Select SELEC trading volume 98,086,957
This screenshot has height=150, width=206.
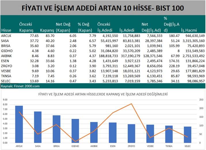[x=196, y=81]
